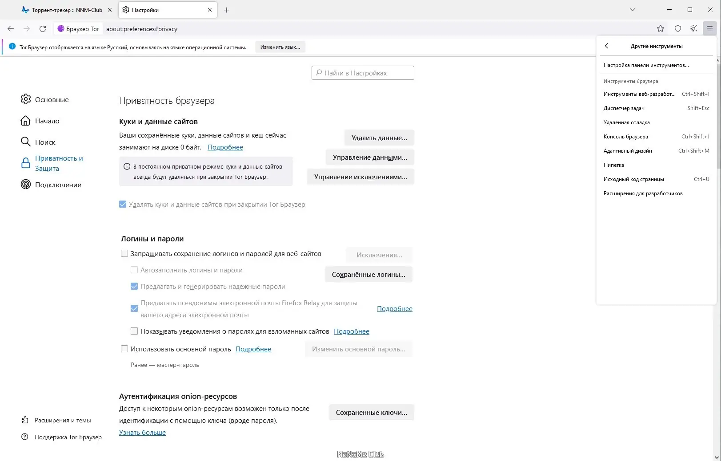Viewport: 721px width, 461px height.
Task: Open Настройка панели инструментов menu item
Action: (656, 65)
